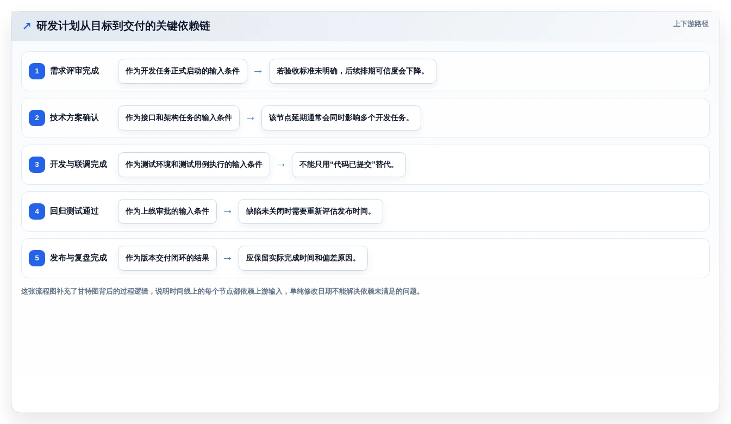731x424 pixels.
Task: Click the 上下游路径 label
Action: pos(691,24)
